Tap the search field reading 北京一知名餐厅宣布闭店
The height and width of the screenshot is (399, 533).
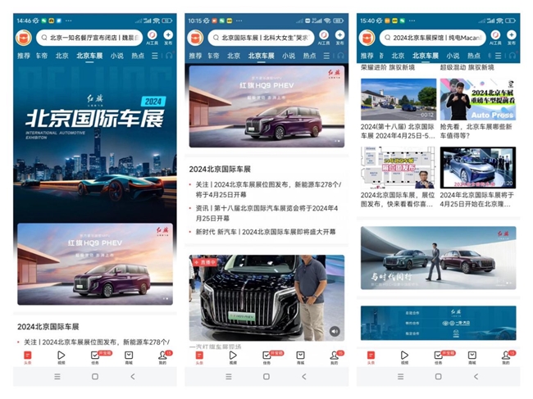(x=89, y=38)
